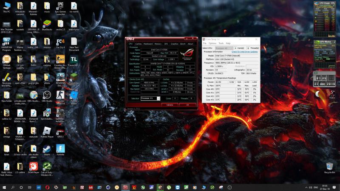Open the Tools menu in Core Temp
Screen dimensions: 340x191
click(x=221, y=43)
